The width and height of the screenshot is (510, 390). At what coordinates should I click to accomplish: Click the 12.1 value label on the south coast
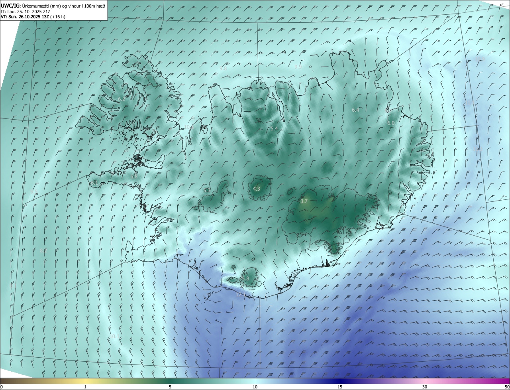[x=241, y=294]
